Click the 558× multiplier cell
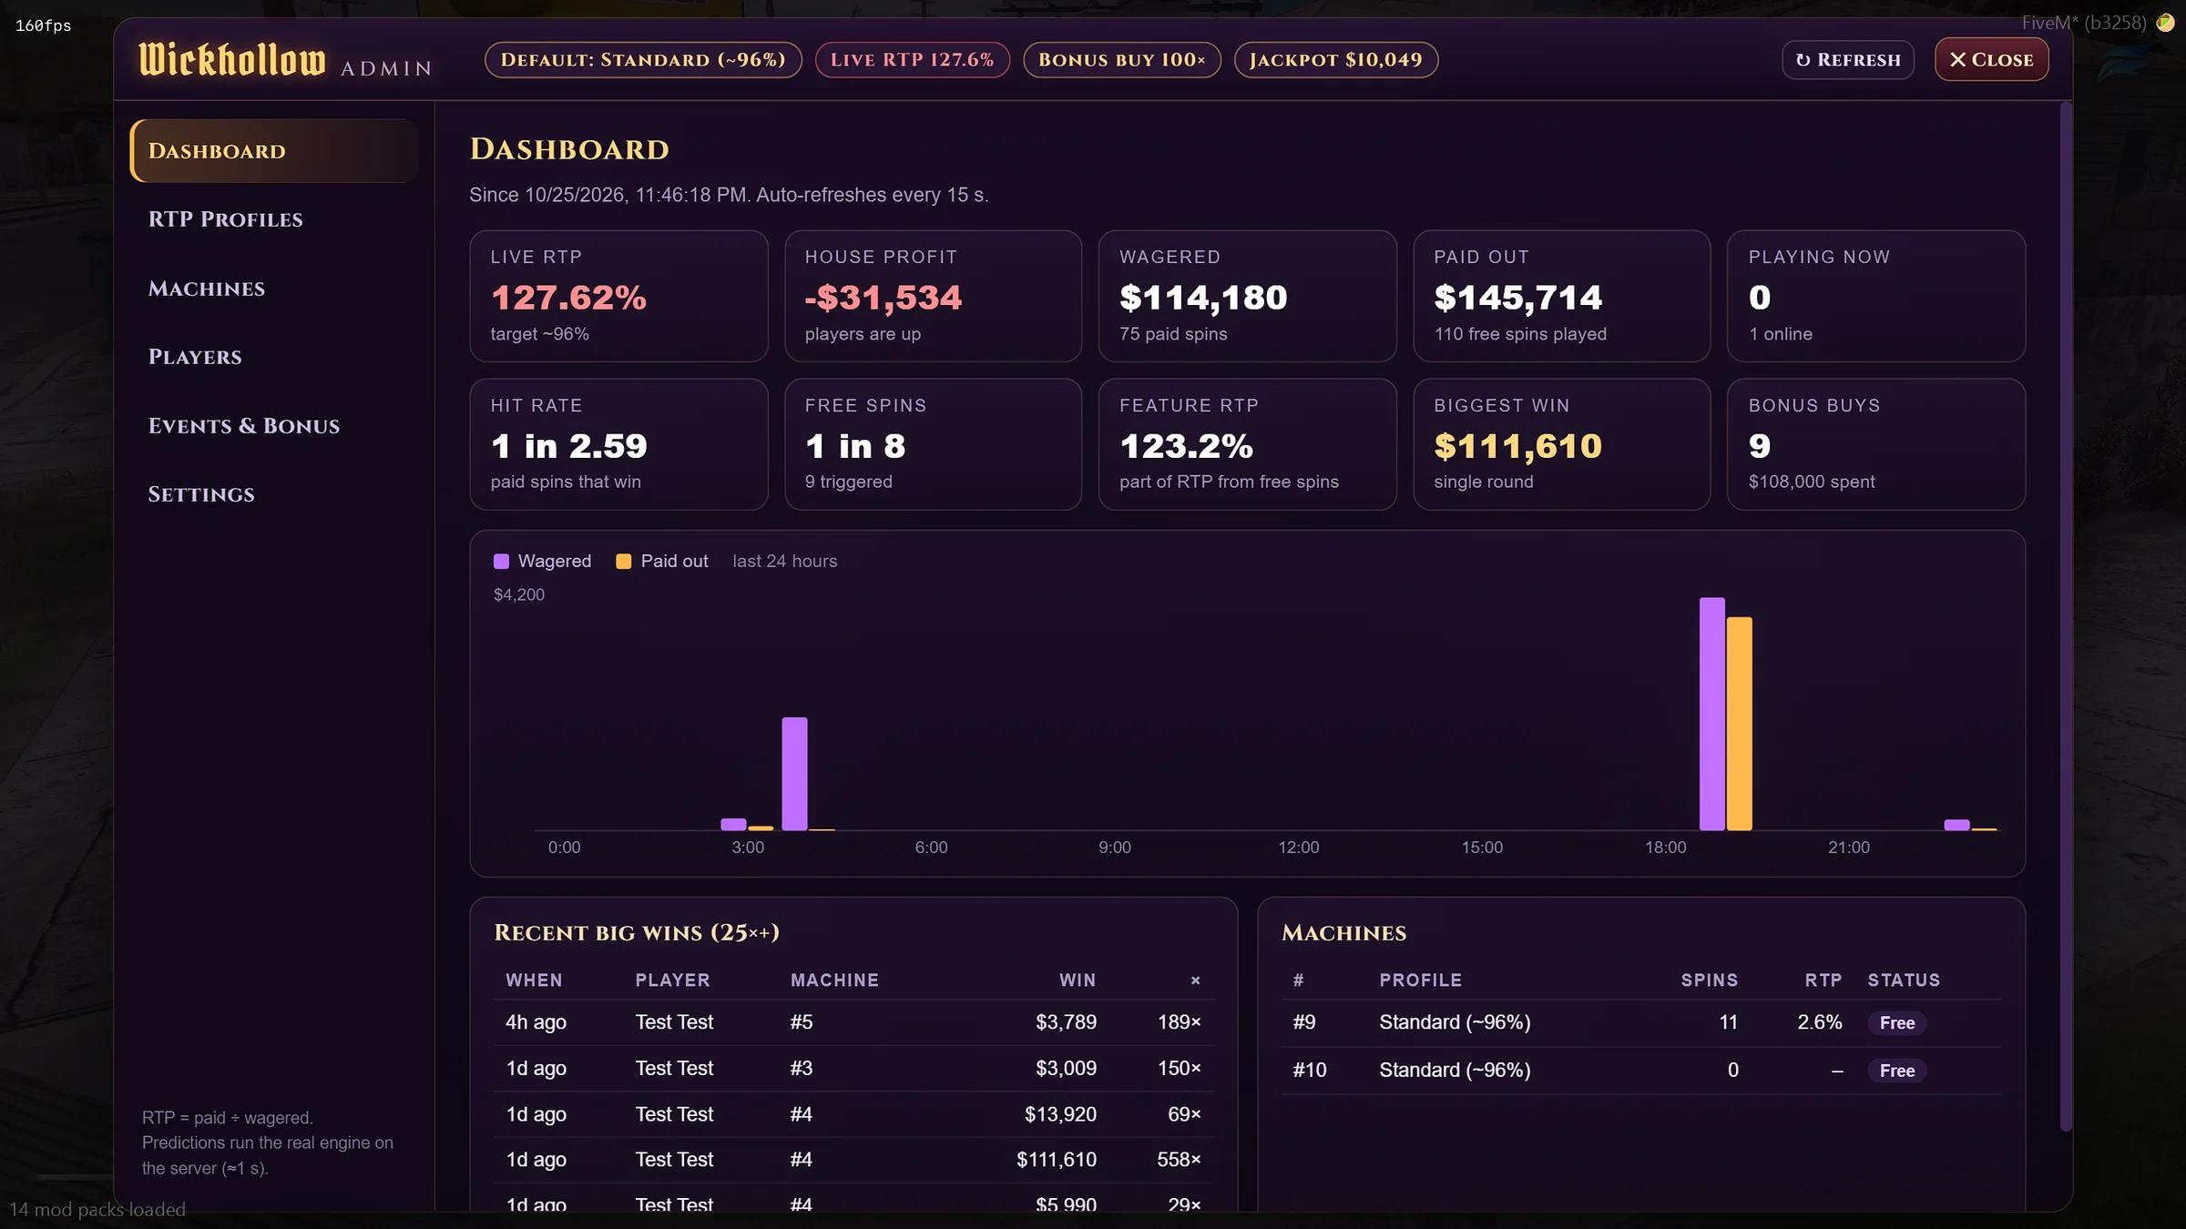 [1179, 1160]
